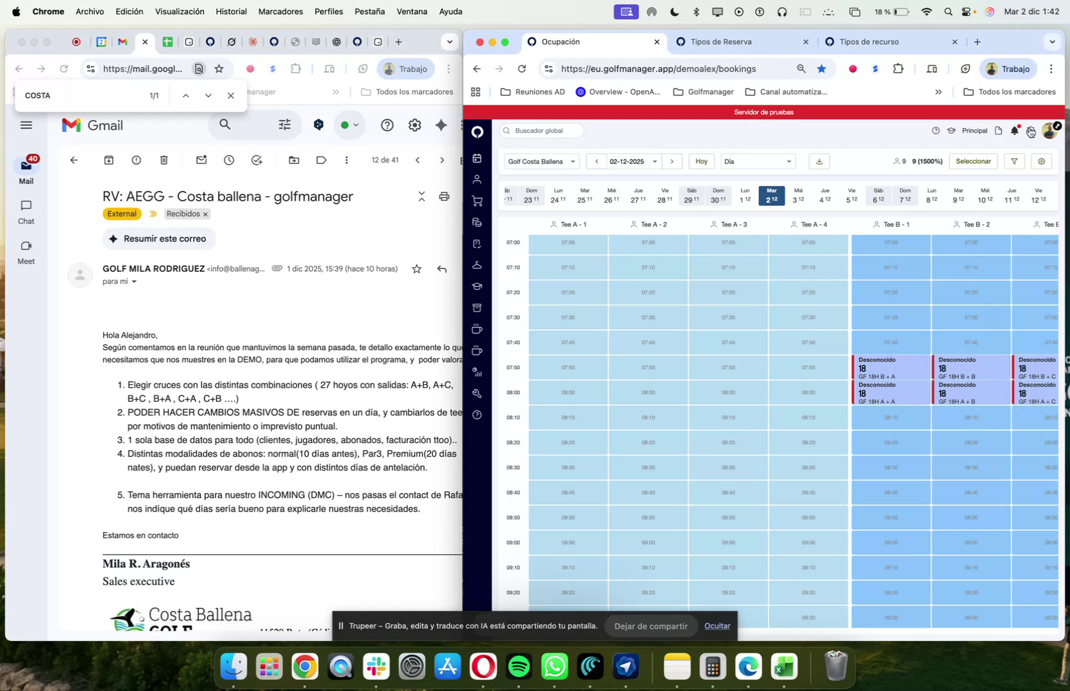
Task: Open the shopping cart sales icon in sidebar
Action: (477, 200)
